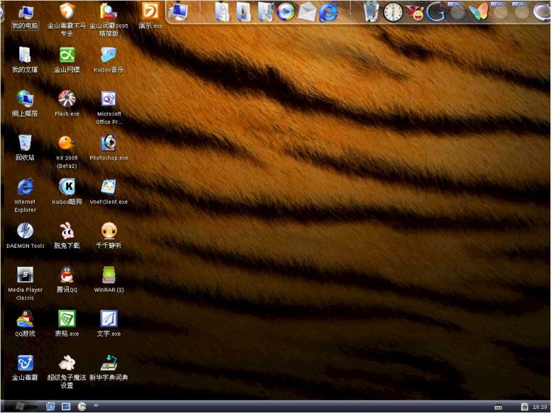Click the mail envelope icon in dock
The width and height of the screenshot is (551, 413).
[307, 12]
